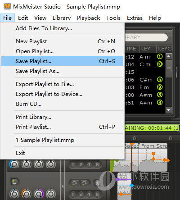Viewport: 180px width, 200px height.
Task: Sort library by KEYC column header
Action: coord(164,49)
